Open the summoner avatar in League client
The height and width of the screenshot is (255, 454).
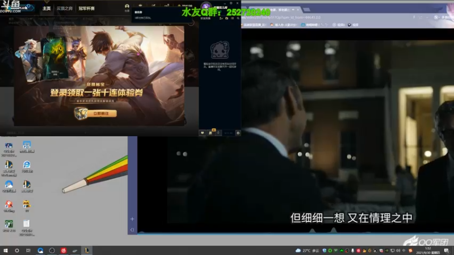point(206,6)
